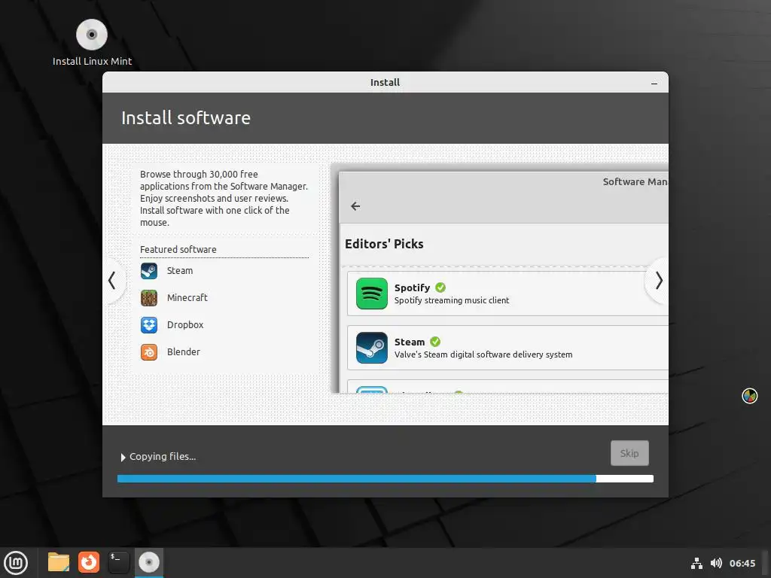Click the Minecraft label

point(187,298)
